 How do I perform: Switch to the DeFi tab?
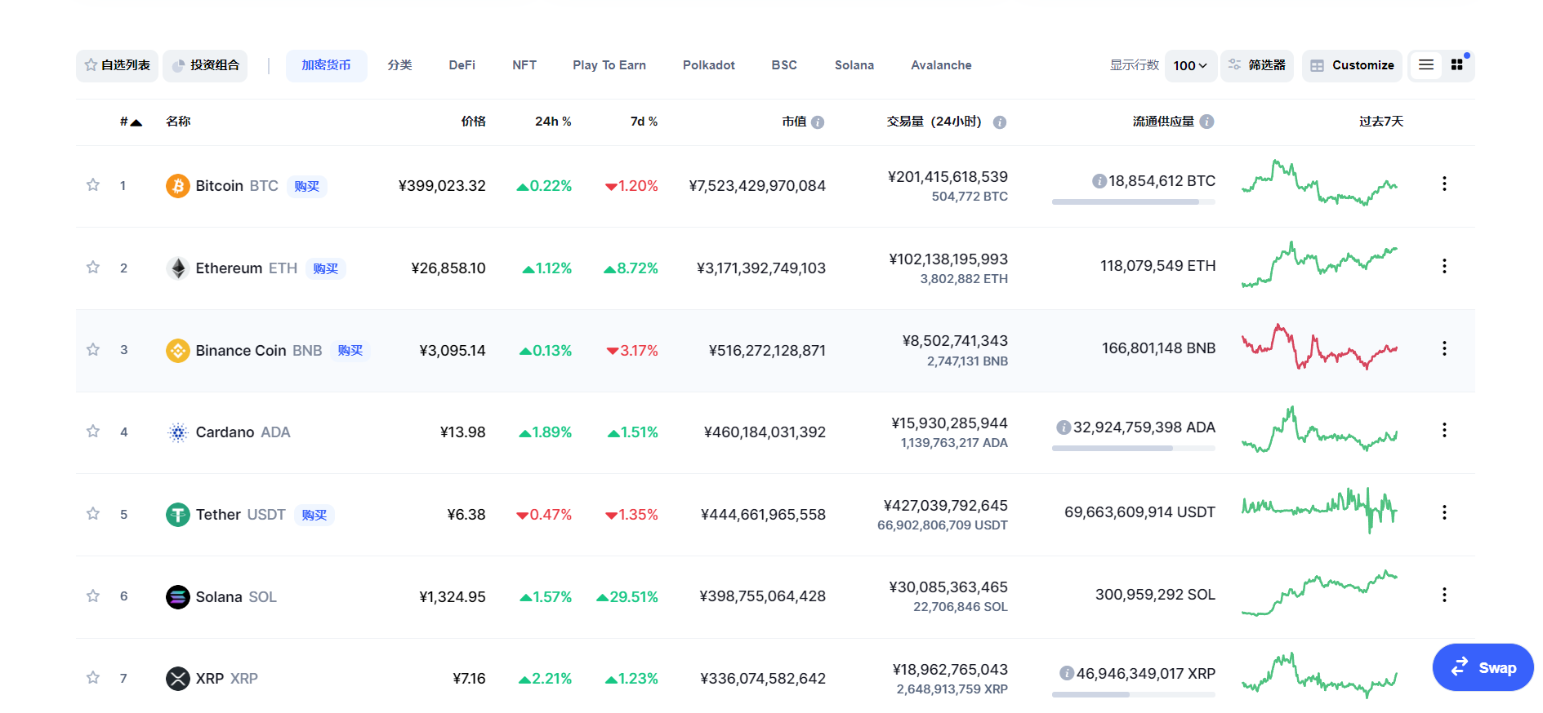point(462,65)
